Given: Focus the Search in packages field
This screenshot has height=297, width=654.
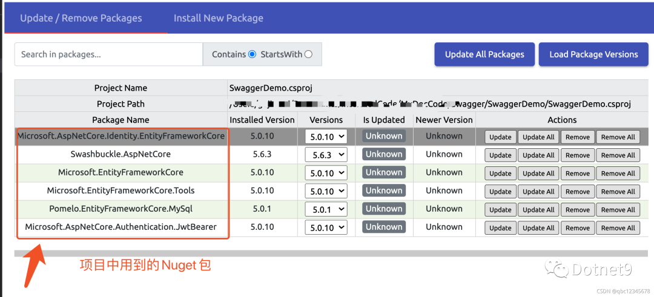Looking at the screenshot, I should tap(108, 54).
